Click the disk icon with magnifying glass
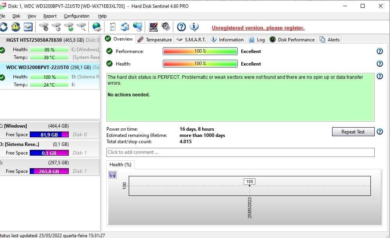390x238 pixels. pyautogui.click(x=81, y=27)
